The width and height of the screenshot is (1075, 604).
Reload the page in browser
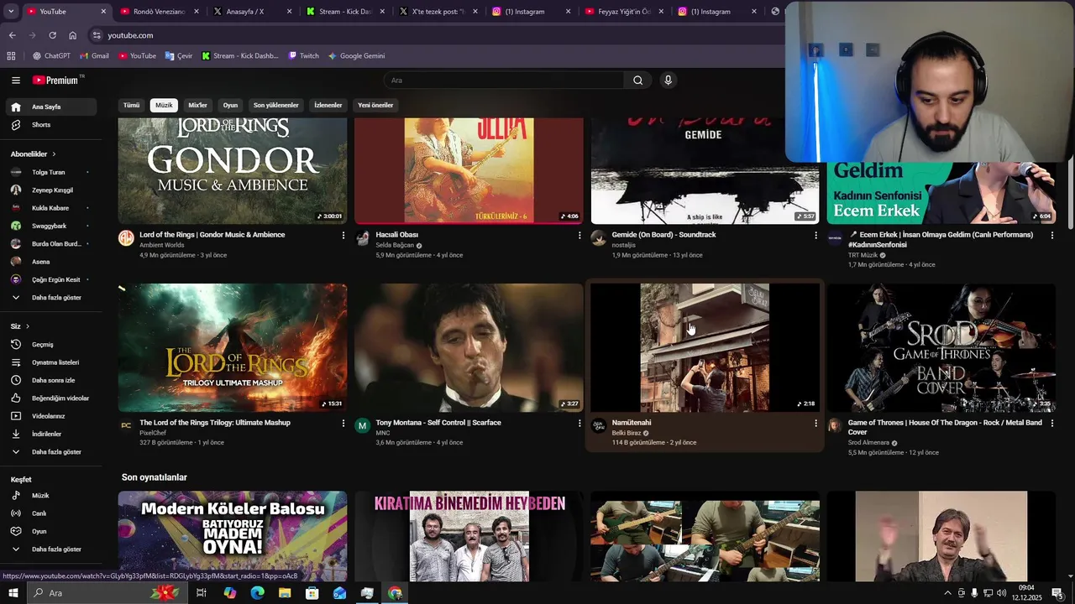(52, 35)
